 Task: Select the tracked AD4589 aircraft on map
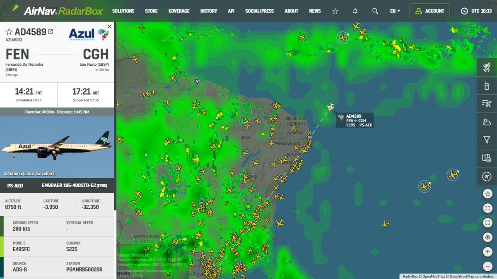tap(331, 107)
